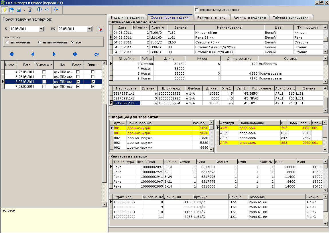Sort by the 'Наименование' column header
Image resolution: width=329 pixels, height=233 pixels.
coord(229,27)
